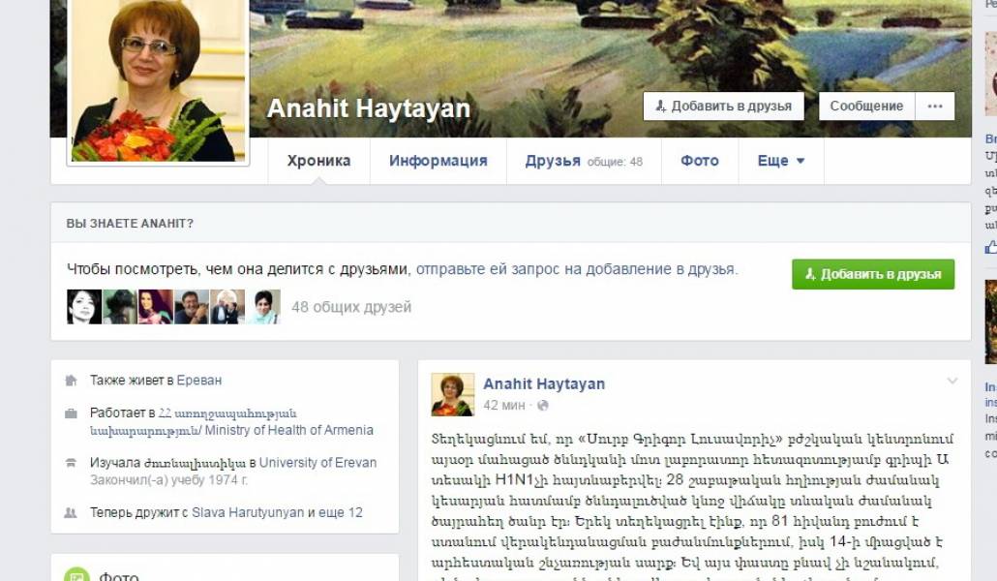The width and height of the screenshot is (997, 581).
Task: Open the sixth mutual friend thumbnail
Action: point(263,307)
